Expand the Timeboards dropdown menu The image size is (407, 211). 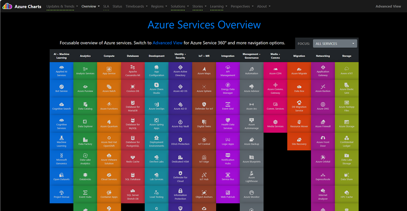click(x=136, y=6)
